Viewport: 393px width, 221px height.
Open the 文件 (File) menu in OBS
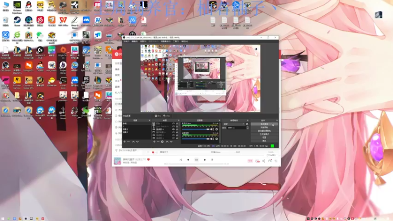[x=126, y=41]
